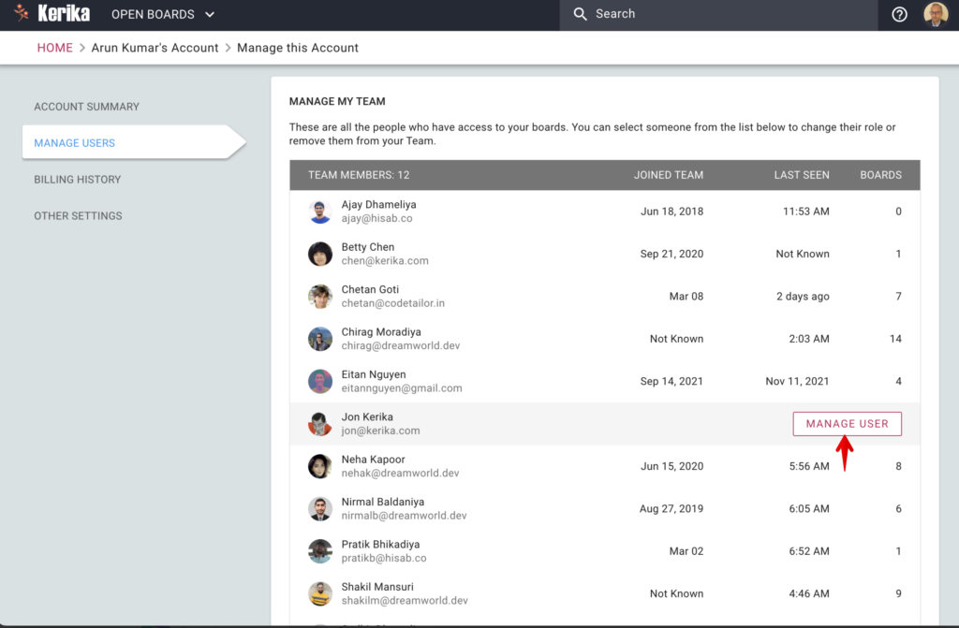Viewport: 959px width, 628px height.
Task: Go to HOME breadcrumb
Action: tap(55, 48)
